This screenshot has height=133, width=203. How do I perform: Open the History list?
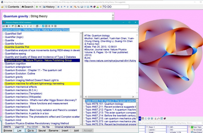(48, 7)
